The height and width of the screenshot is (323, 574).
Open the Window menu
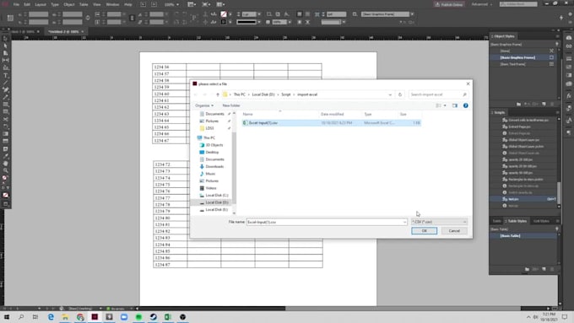pyautogui.click(x=112, y=4)
